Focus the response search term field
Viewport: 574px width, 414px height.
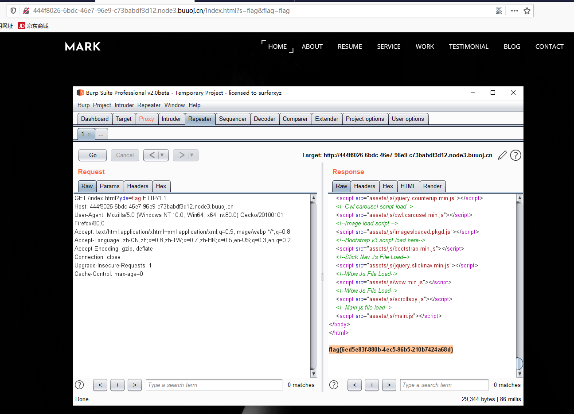(x=444, y=385)
